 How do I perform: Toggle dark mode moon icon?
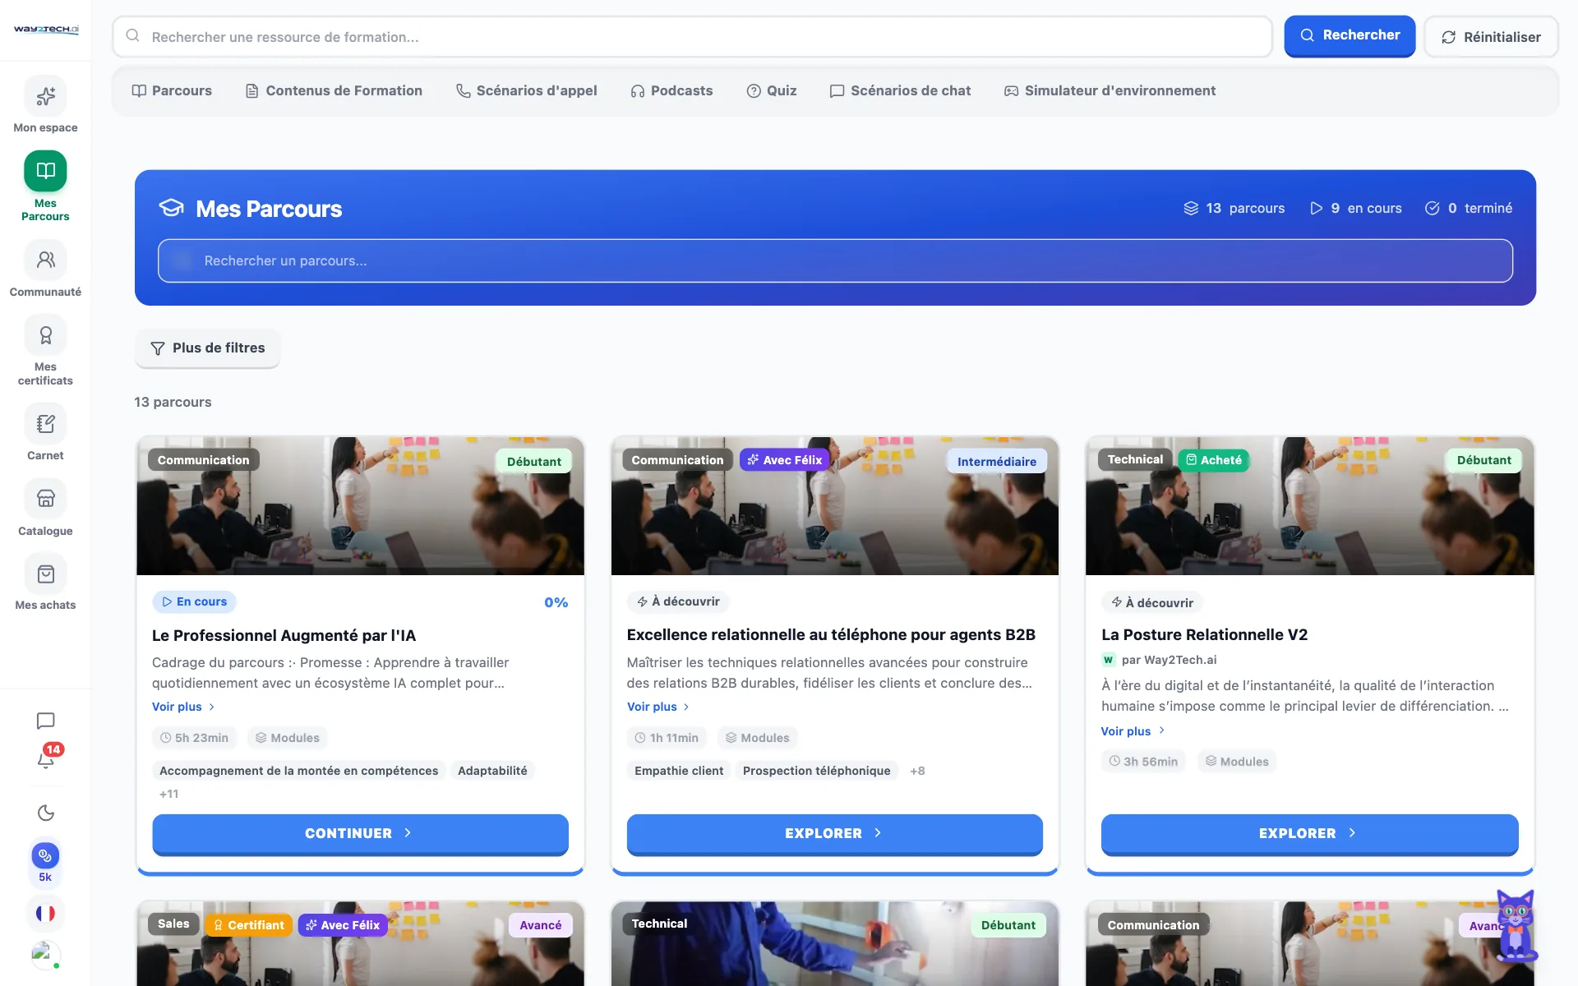[x=46, y=813]
